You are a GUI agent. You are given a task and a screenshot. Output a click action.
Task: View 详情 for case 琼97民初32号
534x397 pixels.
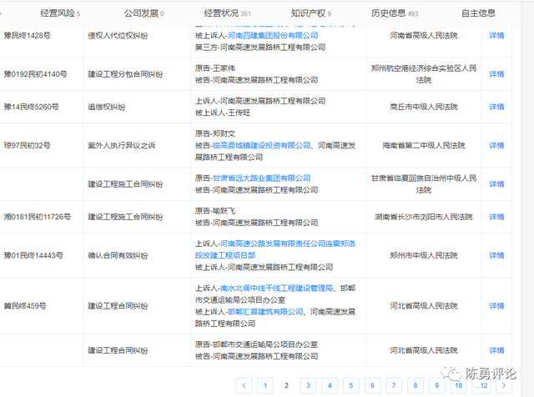point(496,145)
